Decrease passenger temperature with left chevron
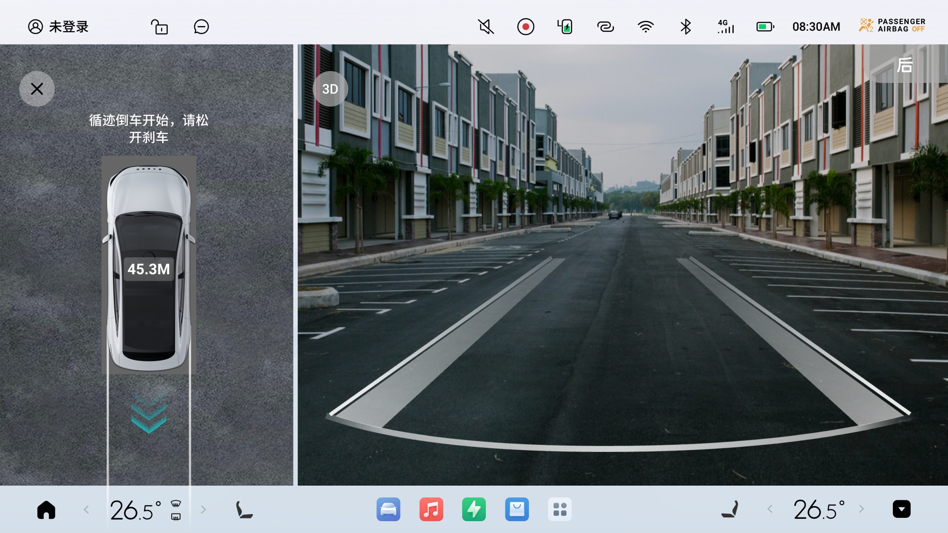Image resolution: width=948 pixels, height=533 pixels. pos(770,509)
